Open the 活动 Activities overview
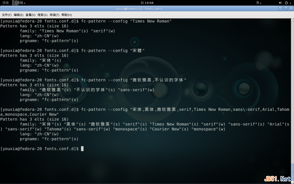Viewport: 294px width, 184px height. pyautogui.click(x=6, y=3)
